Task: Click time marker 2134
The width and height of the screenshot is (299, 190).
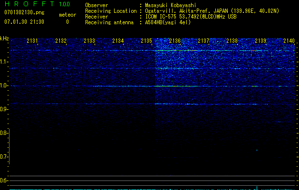Action: [118, 41]
